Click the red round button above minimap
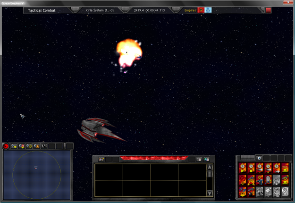This screenshot has width=295, height=203. [x=6, y=146]
